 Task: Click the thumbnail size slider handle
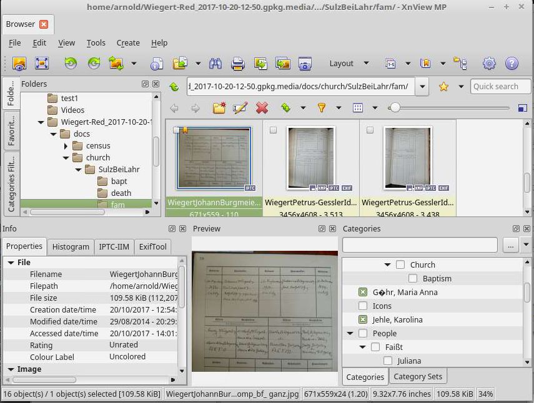[394, 108]
